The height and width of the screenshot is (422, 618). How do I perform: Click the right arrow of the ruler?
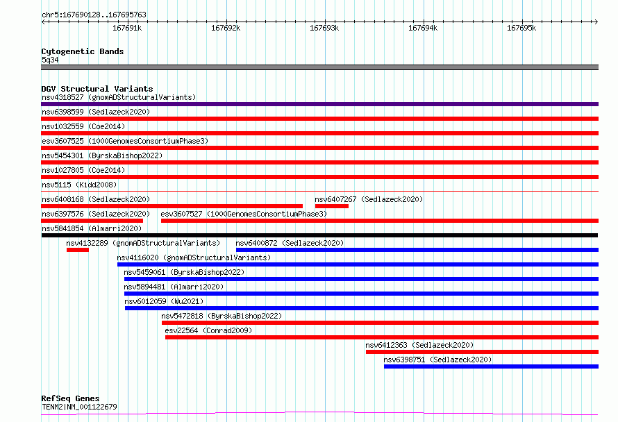click(596, 22)
